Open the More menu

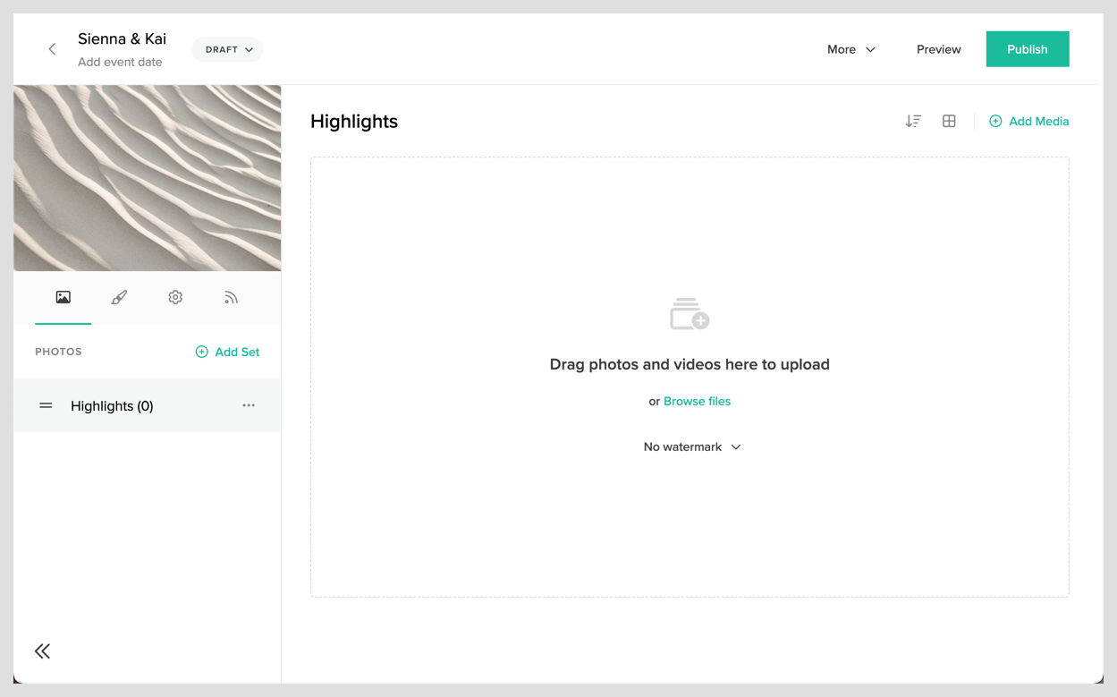click(x=850, y=49)
